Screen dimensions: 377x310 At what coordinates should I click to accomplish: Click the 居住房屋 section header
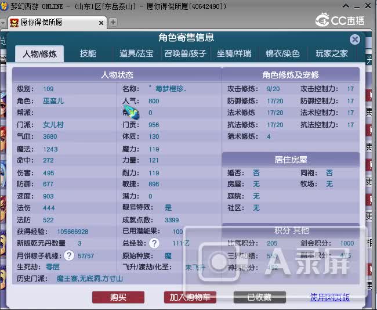coord(291,160)
